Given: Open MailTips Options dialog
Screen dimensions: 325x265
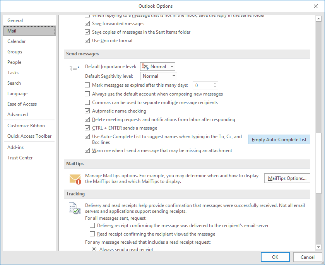Looking at the screenshot, I should click(287, 178).
